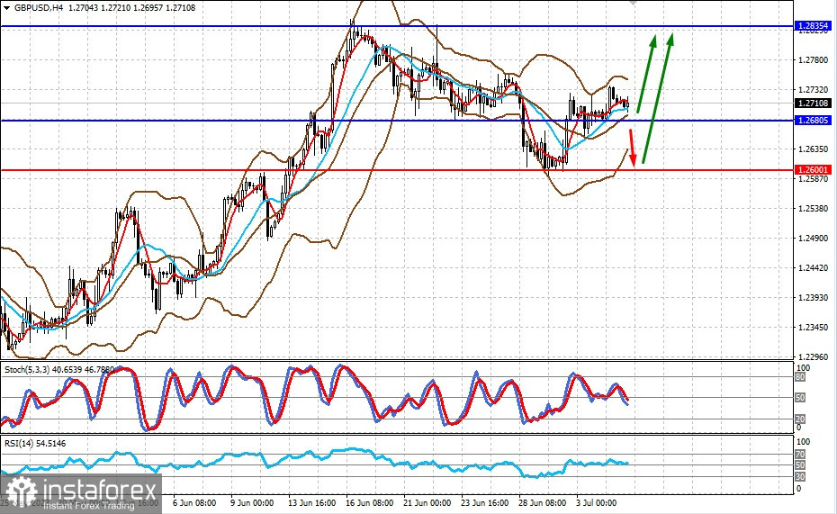Click the 3 Jul 00:00 time label
Image resolution: width=837 pixels, height=514 pixels.
[x=597, y=503]
